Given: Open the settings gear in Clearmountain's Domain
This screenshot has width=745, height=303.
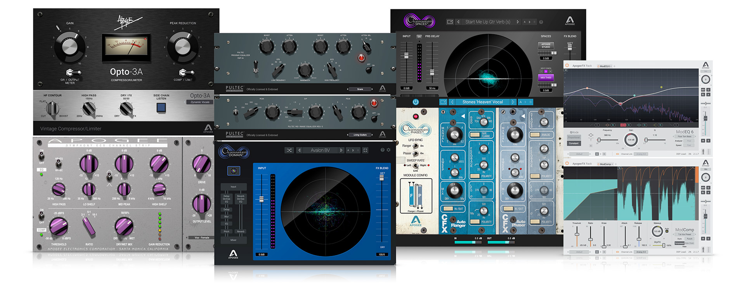Looking at the screenshot, I should point(388,150).
